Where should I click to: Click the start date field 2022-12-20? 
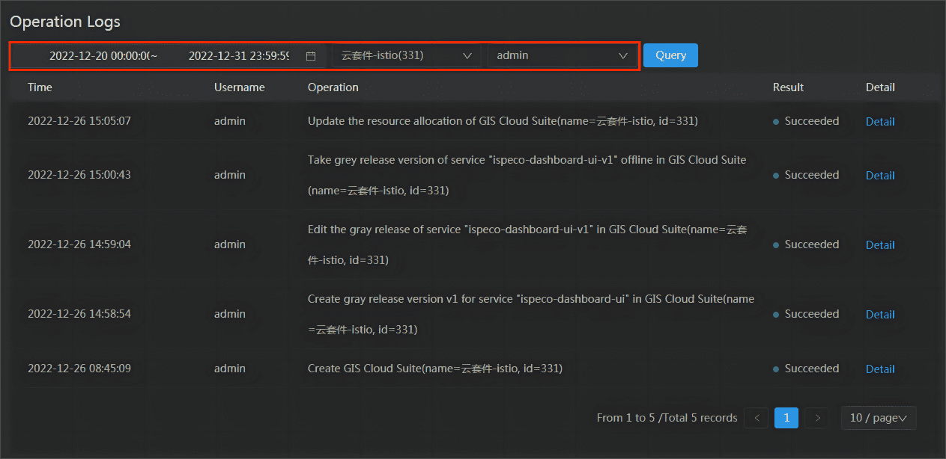point(100,56)
